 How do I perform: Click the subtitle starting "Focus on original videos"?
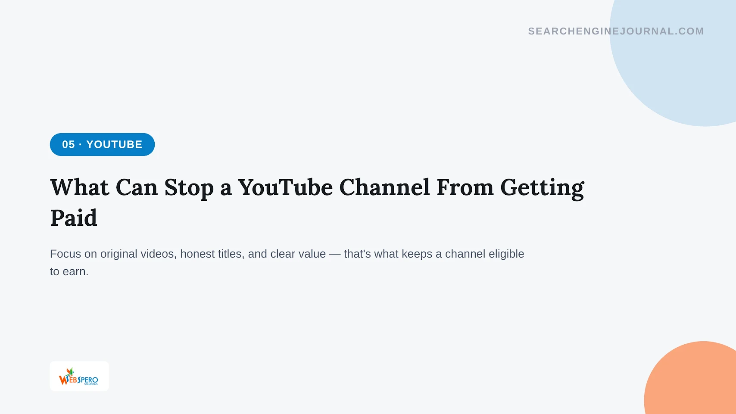point(287,262)
